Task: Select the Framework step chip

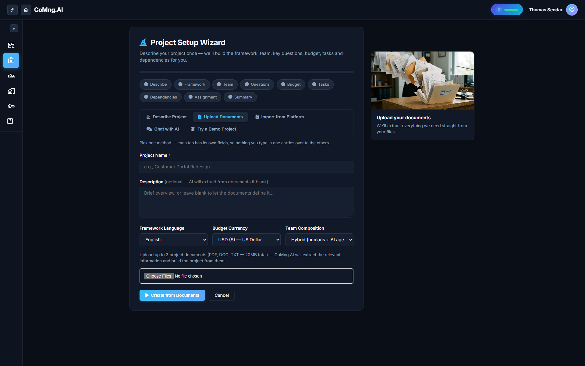Action: click(x=192, y=84)
